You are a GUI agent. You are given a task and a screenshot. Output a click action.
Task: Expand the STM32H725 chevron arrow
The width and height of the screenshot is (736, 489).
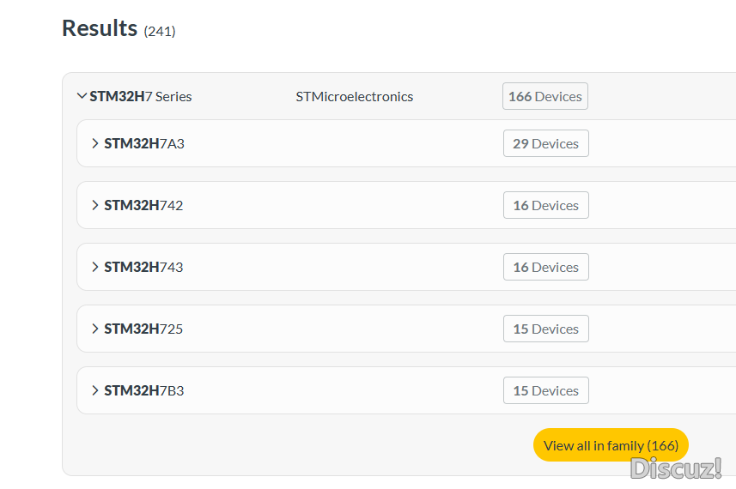pos(94,329)
